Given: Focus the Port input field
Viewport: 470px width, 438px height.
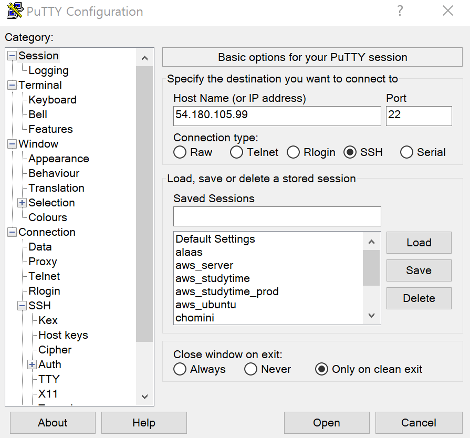Looking at the screenshot, I should point(419,116).
